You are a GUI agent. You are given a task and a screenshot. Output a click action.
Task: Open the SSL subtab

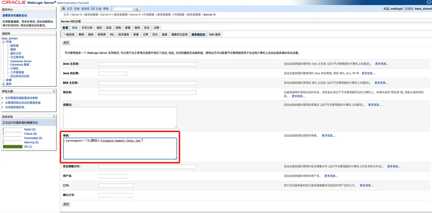tap(112, 34)
